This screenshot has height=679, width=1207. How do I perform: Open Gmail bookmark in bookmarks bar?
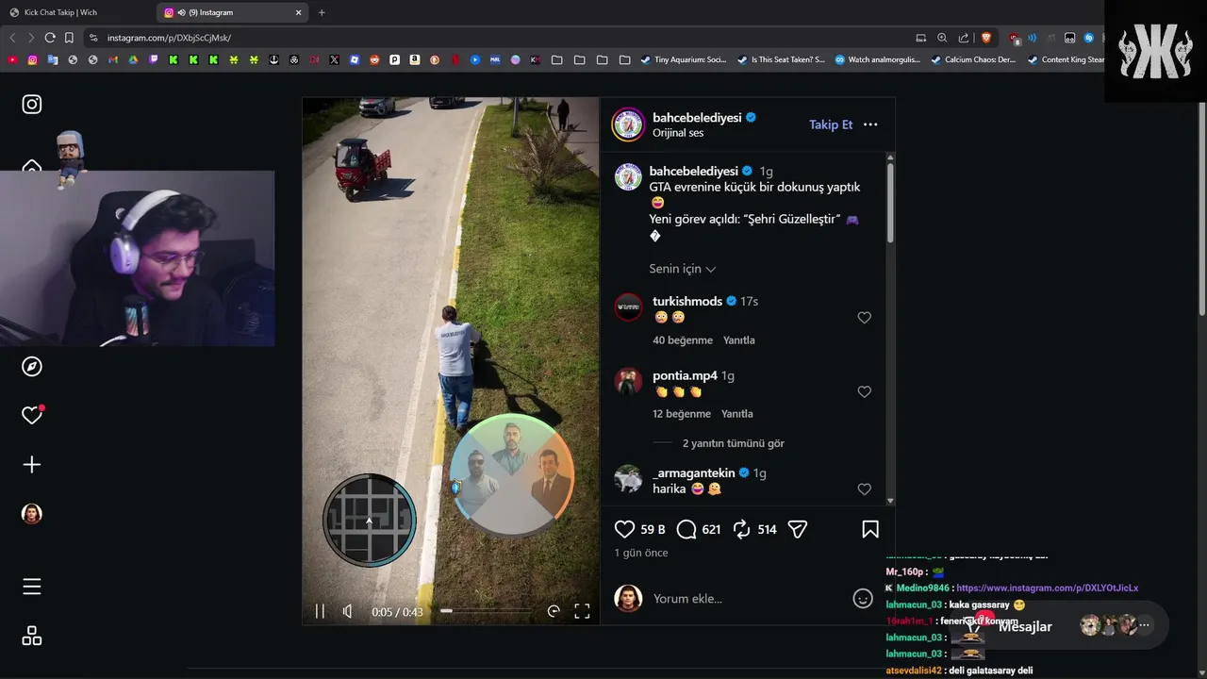tap(113, 59)
